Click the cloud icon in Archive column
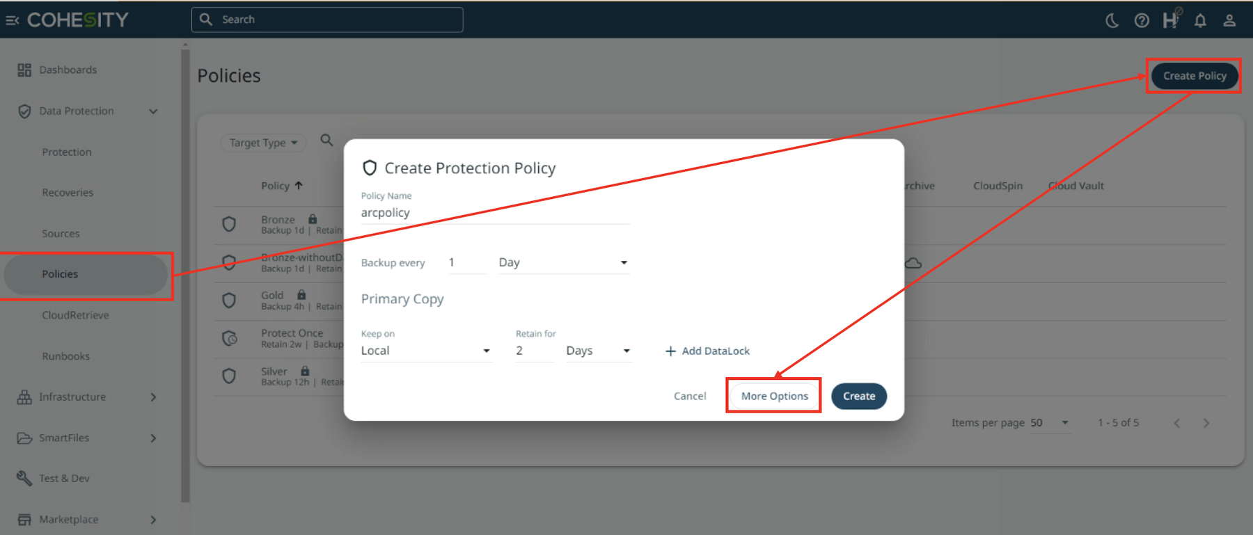Screen dimensions: 1253x535 [913, 263]
